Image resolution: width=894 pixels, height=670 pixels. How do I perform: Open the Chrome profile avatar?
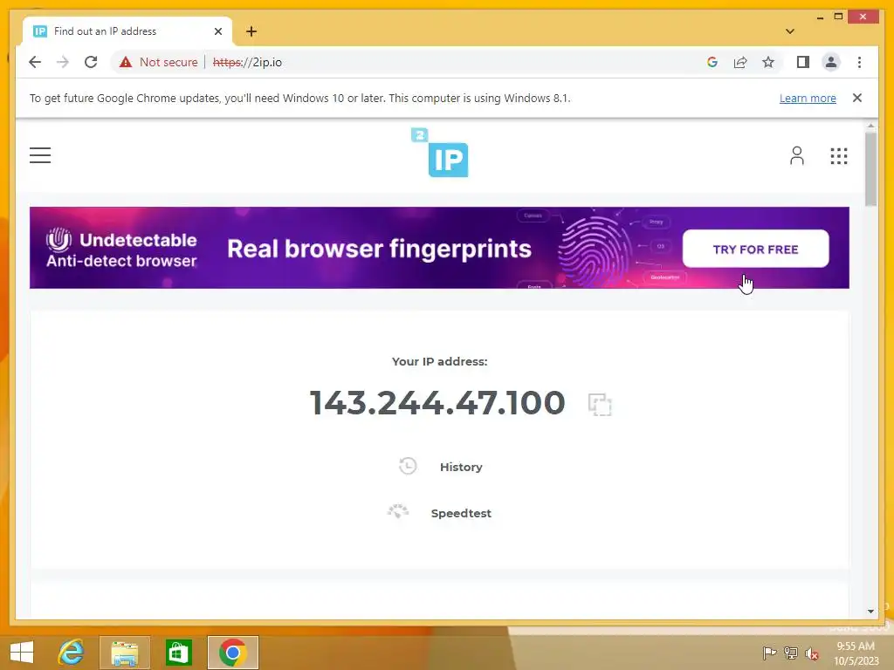(x=831, y=62)
